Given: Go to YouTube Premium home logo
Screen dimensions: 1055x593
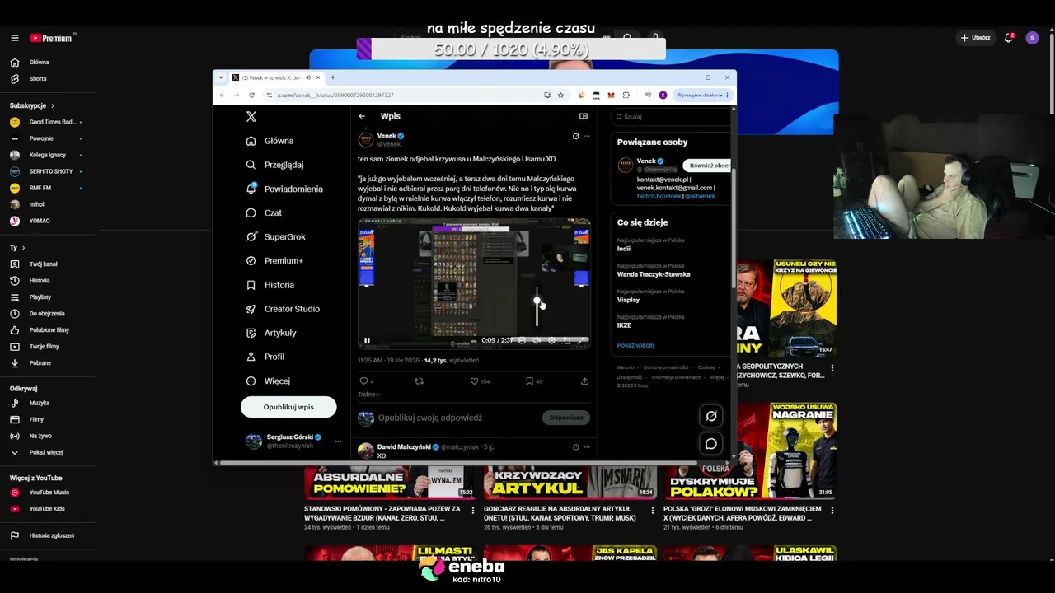Looking at the screenshot, I should pos(52,38).
